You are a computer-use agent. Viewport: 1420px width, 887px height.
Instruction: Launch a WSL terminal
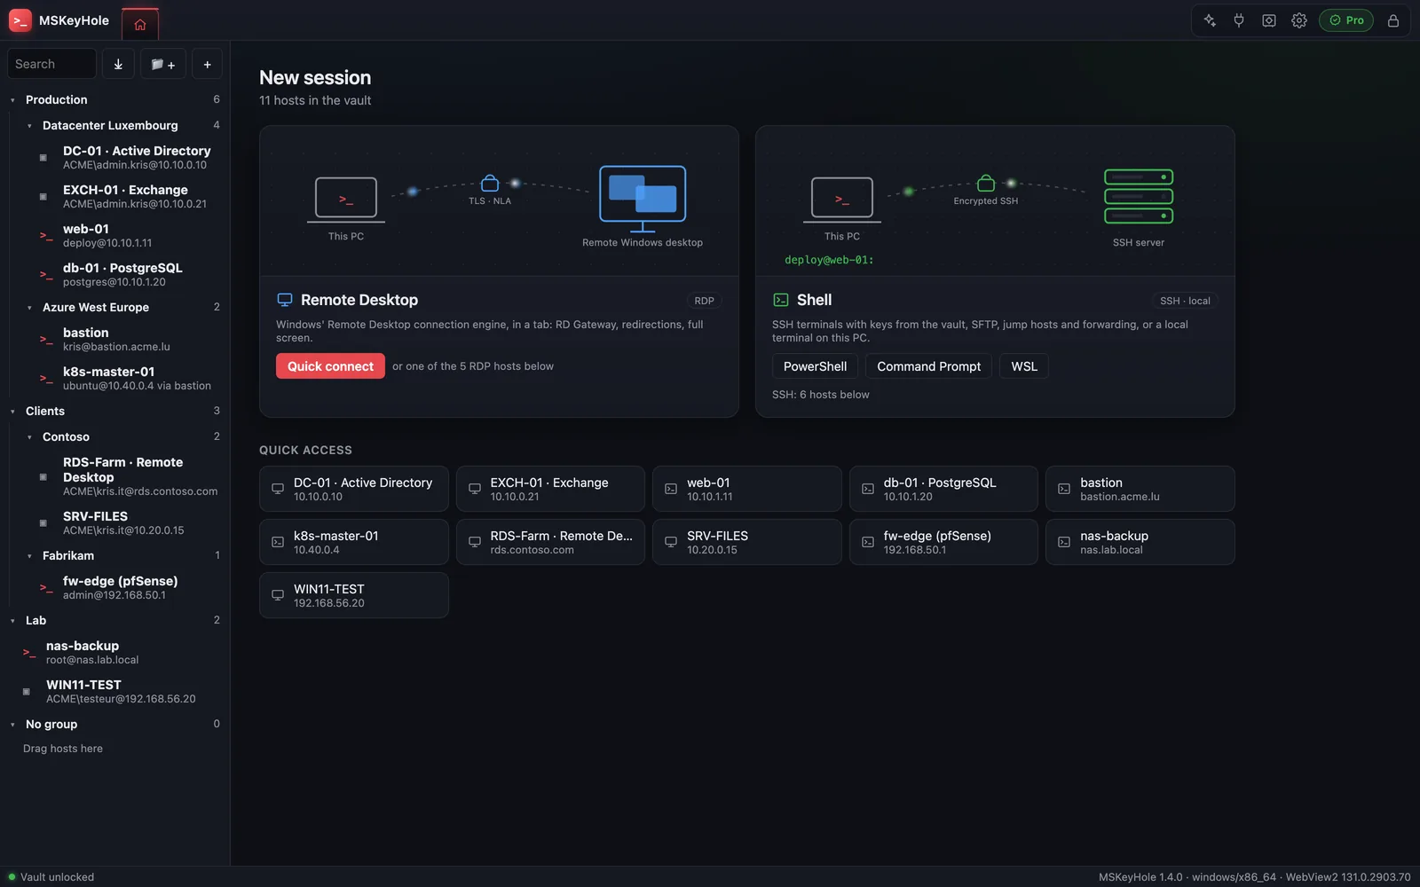click(1024, 366)
